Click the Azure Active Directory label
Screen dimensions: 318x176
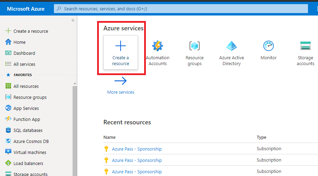click(231, 61)
